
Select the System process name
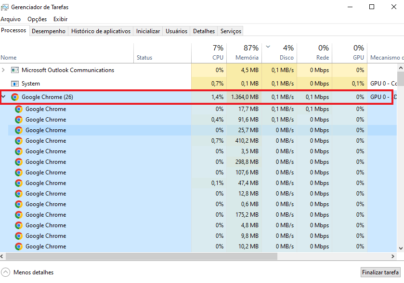tap(31, 84)
